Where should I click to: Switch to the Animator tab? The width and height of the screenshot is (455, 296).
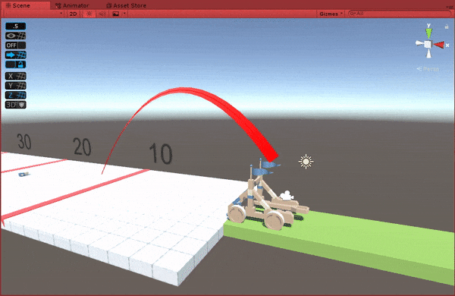coord(73,5)
